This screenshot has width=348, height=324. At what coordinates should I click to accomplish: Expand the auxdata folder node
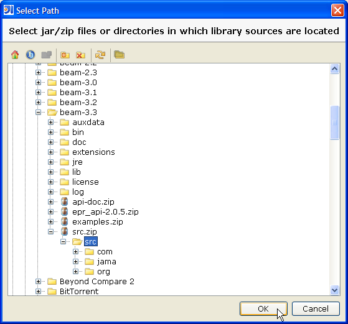click(x=50, y=122)
